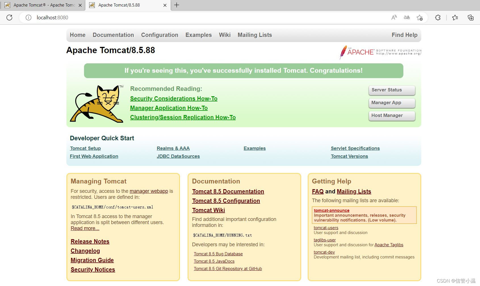Reload the page with the refresh icon
This screenshot has width=480, height=286.
pyautogui.click(x=9, y=18)
